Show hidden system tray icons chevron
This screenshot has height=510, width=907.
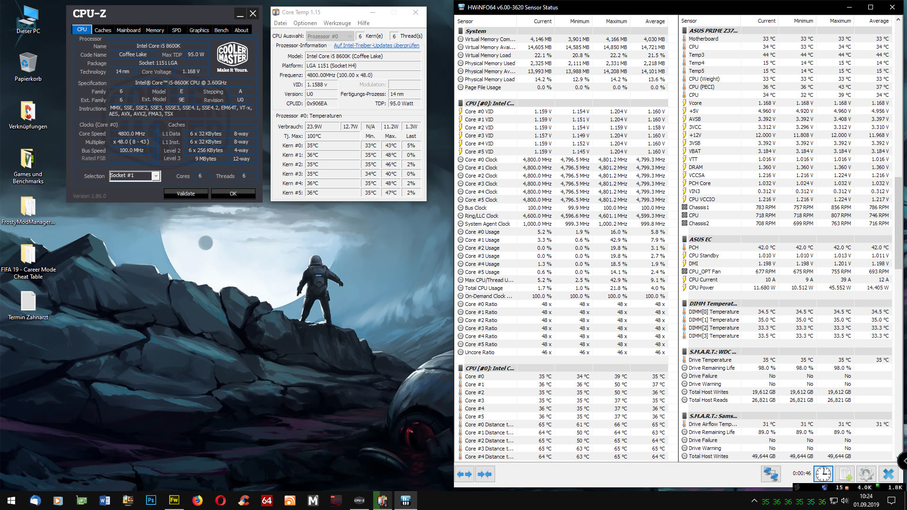754,501
